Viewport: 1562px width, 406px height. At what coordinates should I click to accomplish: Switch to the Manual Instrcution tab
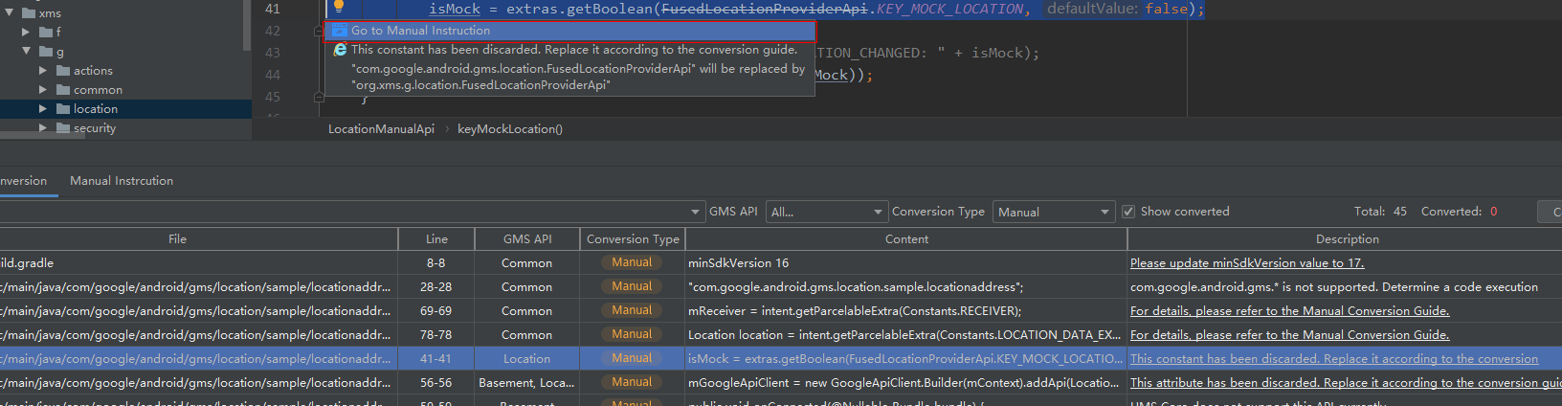122,181
